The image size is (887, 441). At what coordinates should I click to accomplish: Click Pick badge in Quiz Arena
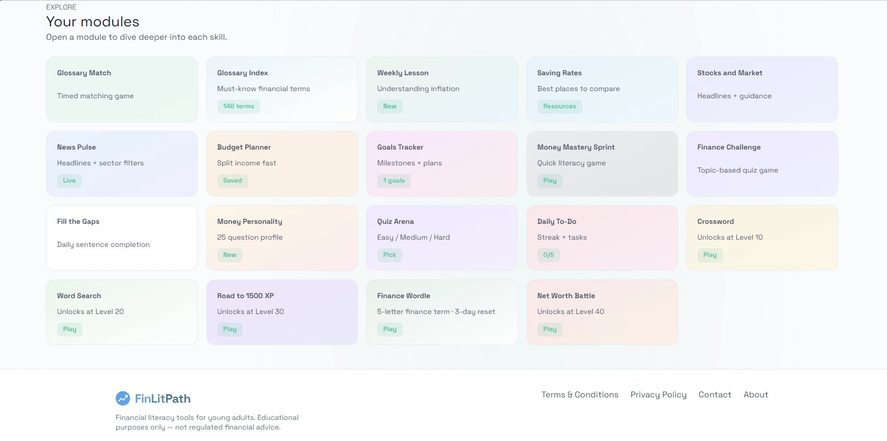click(390, 255)
